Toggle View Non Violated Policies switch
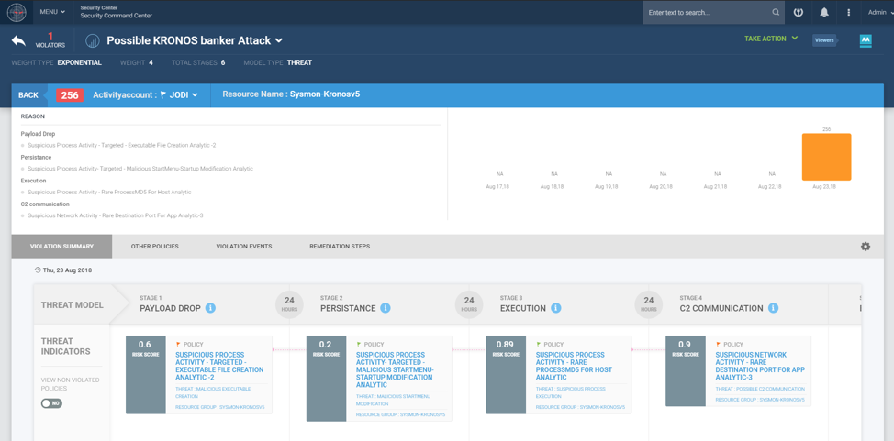This screenshot has height=441, width=894. click(51, 403)
